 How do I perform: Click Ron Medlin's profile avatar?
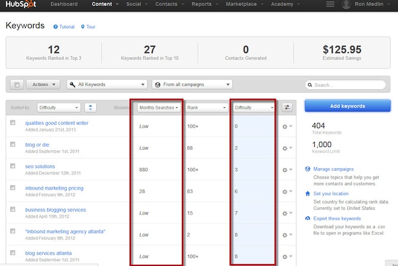pyautogui.click(x=346, y=4)
